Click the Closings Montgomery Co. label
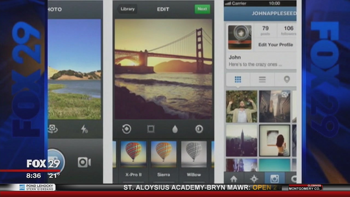350x197 pixels. pyautogui.click(x=305, y=187)
